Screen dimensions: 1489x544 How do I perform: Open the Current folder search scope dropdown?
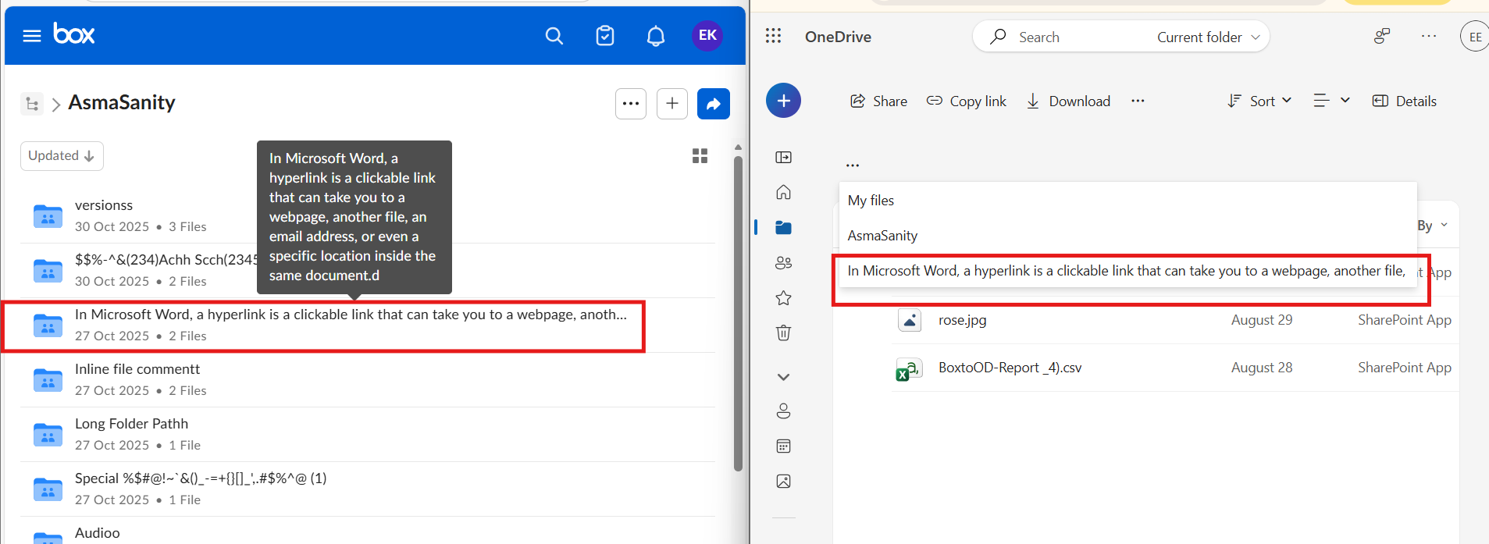click(x=1208, y=37)
